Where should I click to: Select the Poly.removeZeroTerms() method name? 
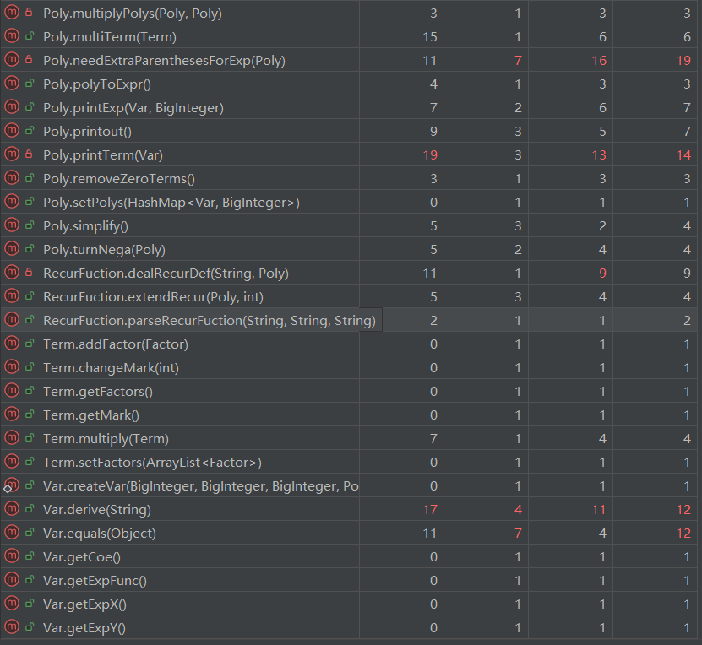[x=119, y=179]
